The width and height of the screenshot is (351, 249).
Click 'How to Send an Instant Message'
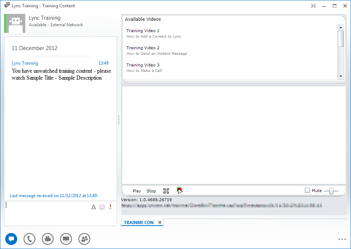coord(157,54)
